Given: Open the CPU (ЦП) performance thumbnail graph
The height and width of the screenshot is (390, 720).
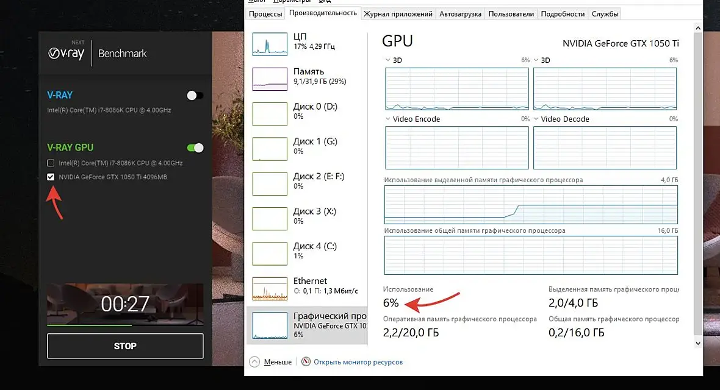Looking at the screenshot, I should pos(270,44).
